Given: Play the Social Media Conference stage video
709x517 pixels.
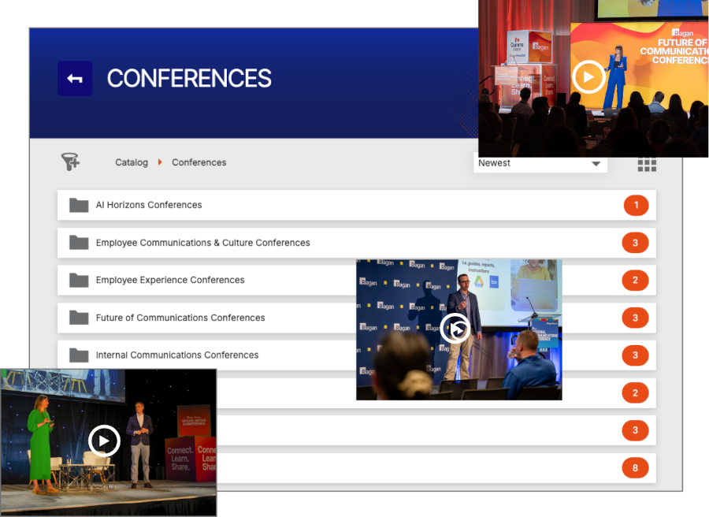Looking at the screenshot, I should click(x=104, y=441).
